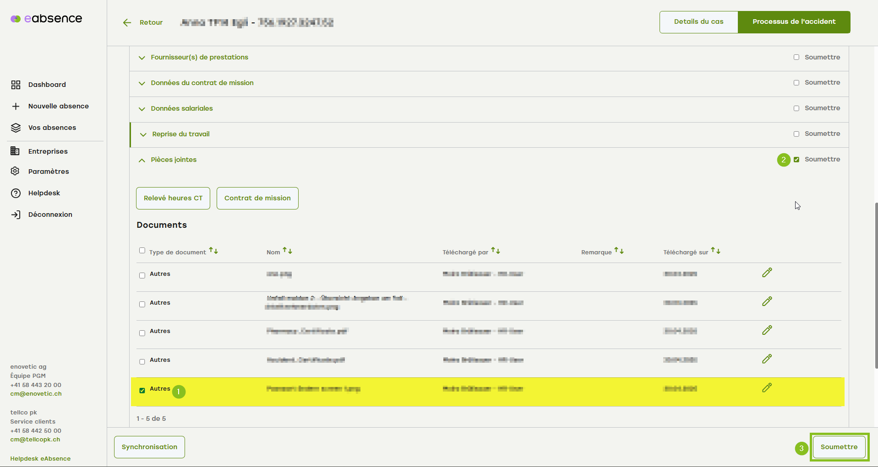The height and width of the screenshot is (467, 878).
Task: Sort documents by Nom column arrows
Action: pos(287,251)
